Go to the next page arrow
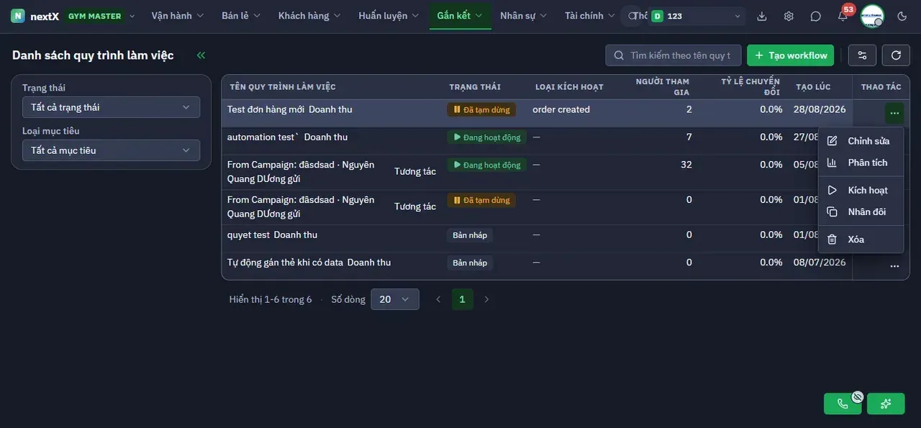Viewport: 921px width, 428px height. tap(486, 299)
